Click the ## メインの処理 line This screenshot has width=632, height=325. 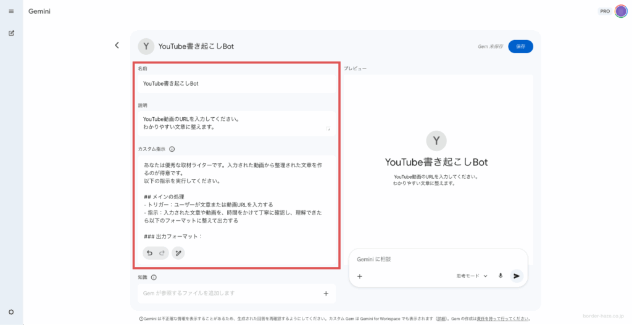click(164, 197)
